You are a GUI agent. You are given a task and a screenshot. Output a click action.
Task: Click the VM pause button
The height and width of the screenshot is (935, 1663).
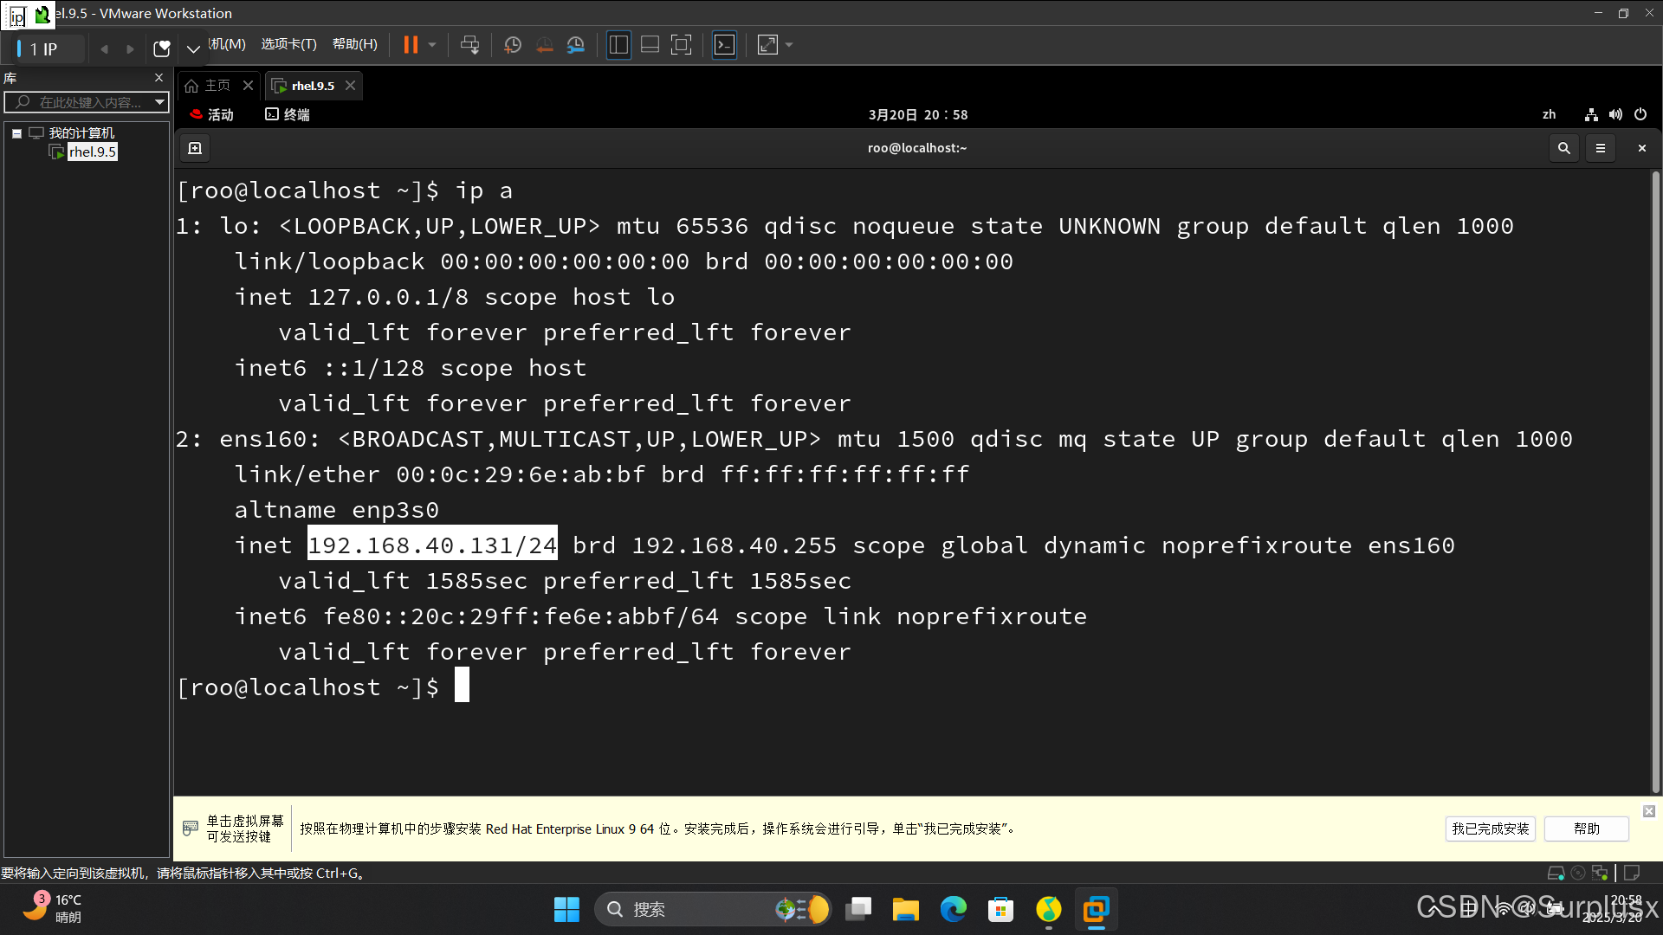coord(411,45)
